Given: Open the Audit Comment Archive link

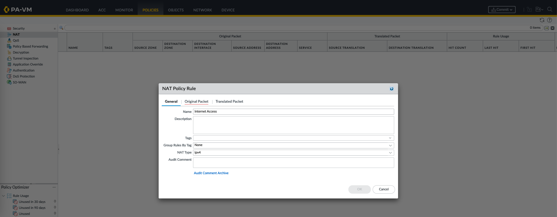Looking at the screenshot, I should tap(211, 173).
